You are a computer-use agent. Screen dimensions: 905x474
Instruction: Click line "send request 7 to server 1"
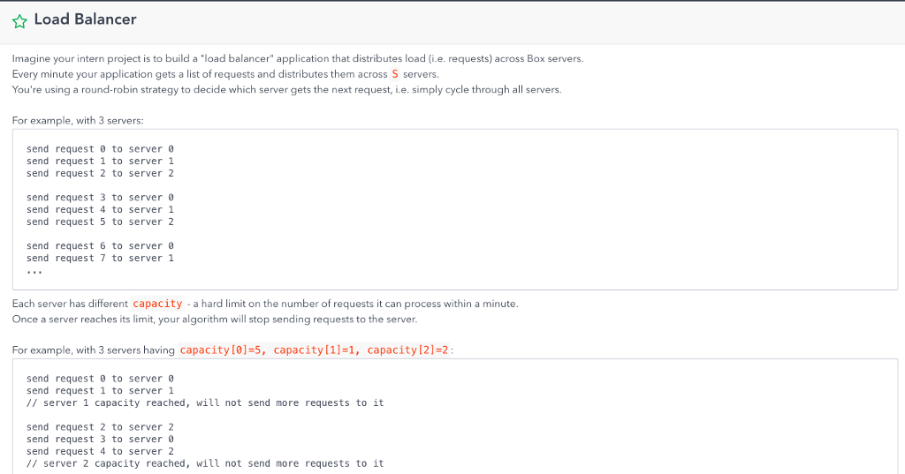click(100, 258)
